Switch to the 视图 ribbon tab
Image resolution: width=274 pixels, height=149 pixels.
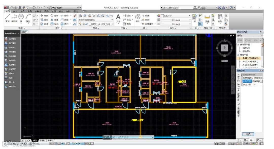pos(46,11)
